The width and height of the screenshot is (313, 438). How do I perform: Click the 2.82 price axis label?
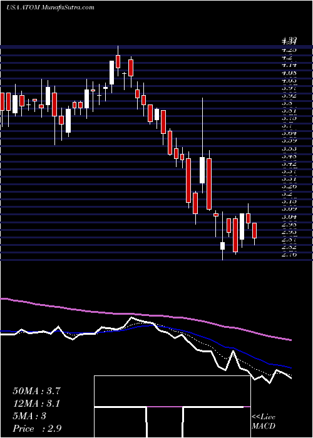tap(289, 247)
